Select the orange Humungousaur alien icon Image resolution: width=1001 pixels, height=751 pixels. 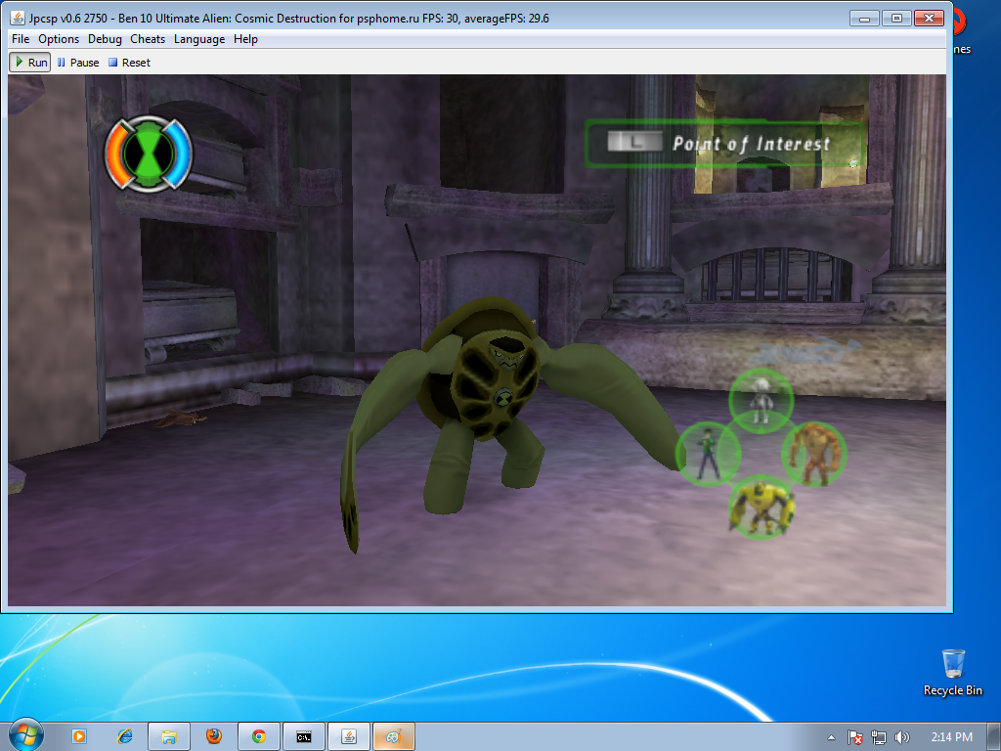coord(813,453)
